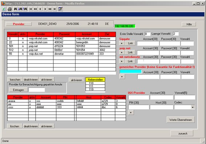Click the Werte Übernehmen button
Image resolution: width=206 pixels, height=144 pixels.
coord(181,120)
